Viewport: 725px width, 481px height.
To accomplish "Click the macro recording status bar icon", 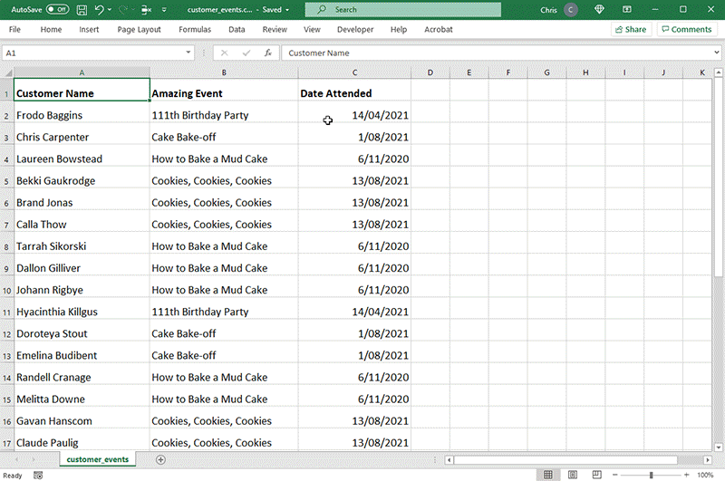I will 38,475.
